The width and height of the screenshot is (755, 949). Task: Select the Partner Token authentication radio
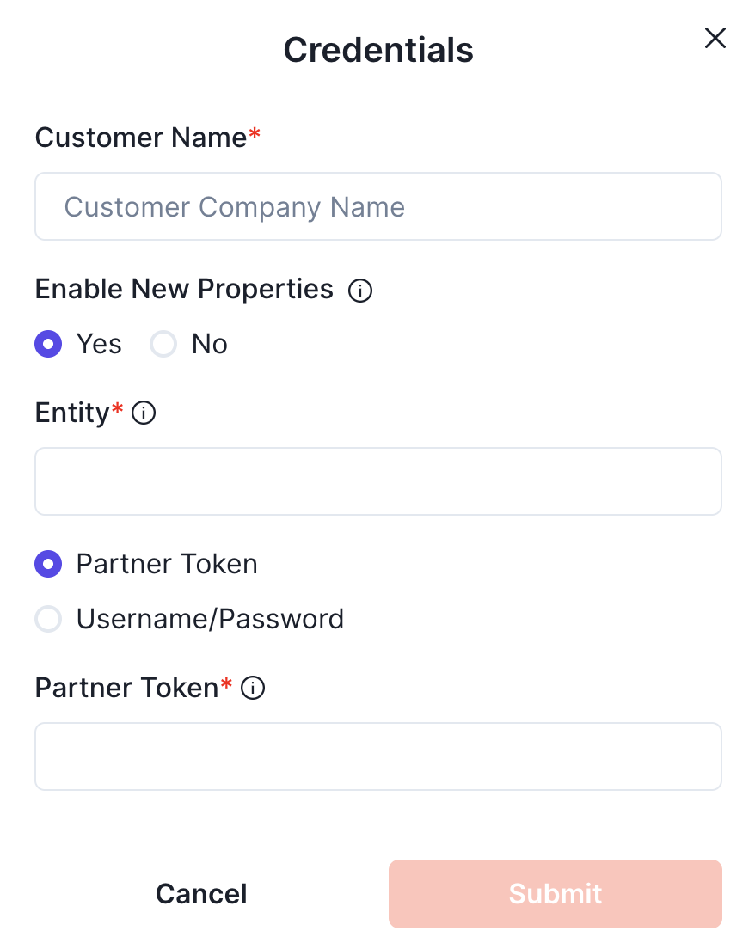(48, 565)
